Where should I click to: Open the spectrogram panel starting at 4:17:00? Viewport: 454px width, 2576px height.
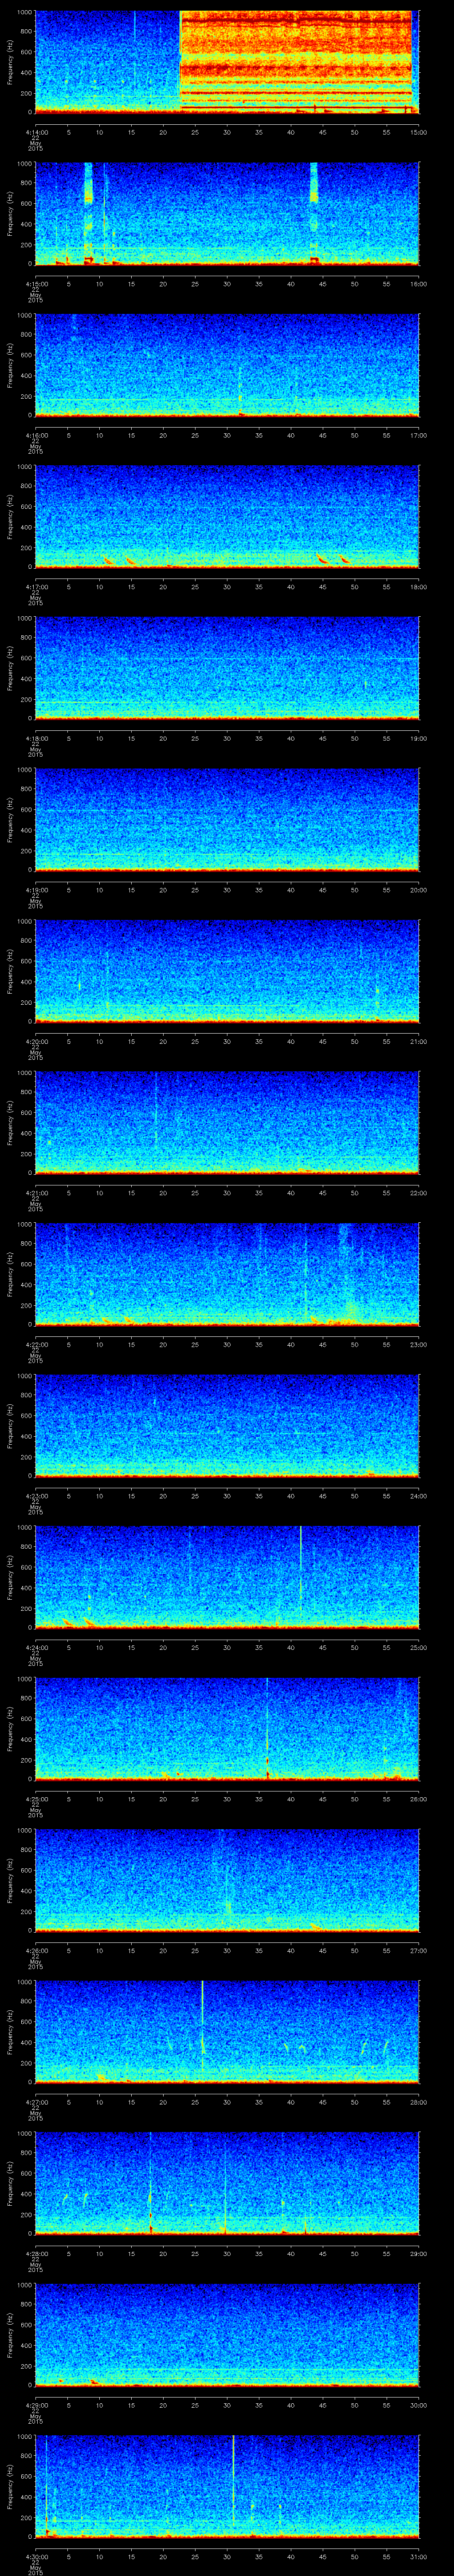(x=227, y=516)
